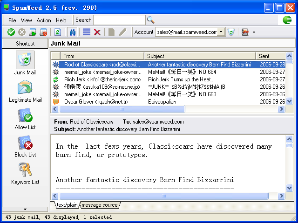The image size is (298, 223).
Task: Click the green checkmark toolbar icon
Action: (x=11, y=32)
